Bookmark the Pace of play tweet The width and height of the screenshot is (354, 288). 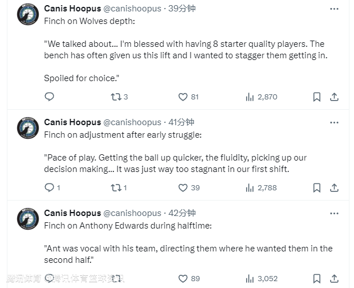(x=317, y=187)
